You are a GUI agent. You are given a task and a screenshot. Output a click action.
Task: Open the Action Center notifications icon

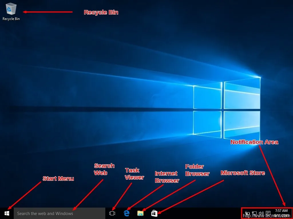pyautogui.click(x=268, y=213)
